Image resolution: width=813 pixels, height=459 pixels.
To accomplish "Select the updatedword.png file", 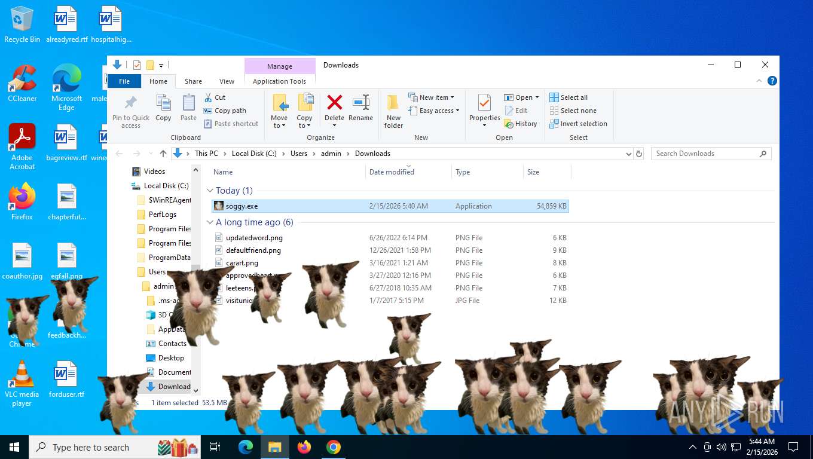I will (x=390, y=238).
